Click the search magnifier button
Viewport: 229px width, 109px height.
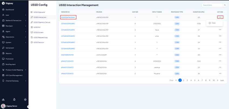tap(225, 5)
